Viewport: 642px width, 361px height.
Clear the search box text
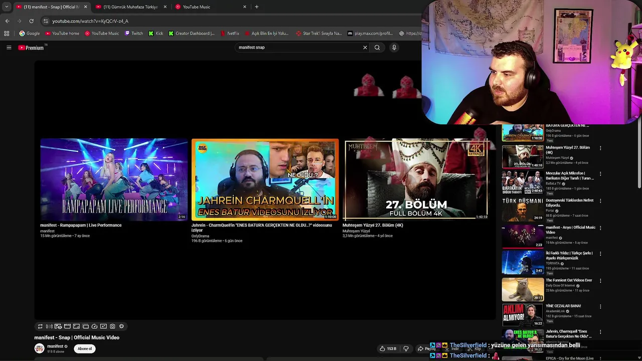[365, 48]
